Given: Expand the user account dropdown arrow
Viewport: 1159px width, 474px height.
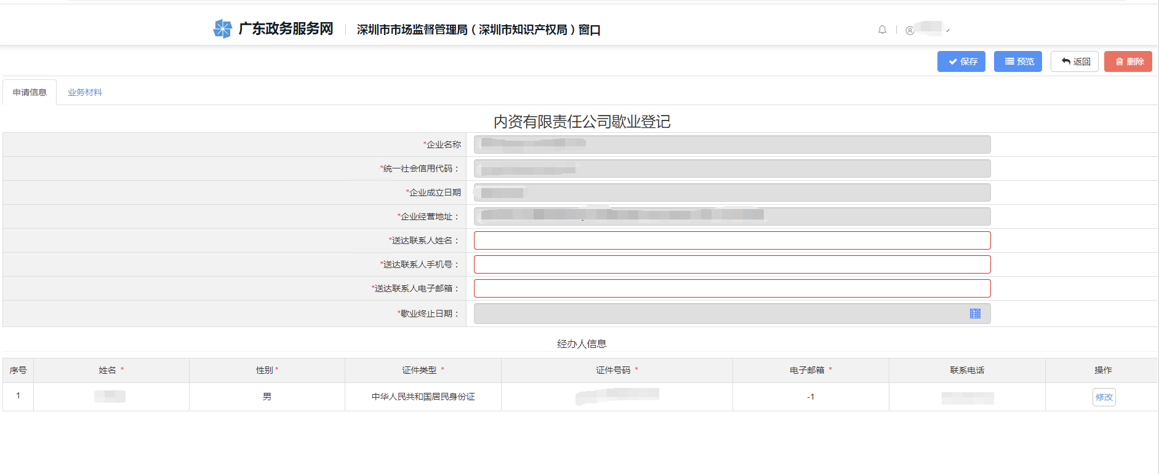Looking at the screenshot, I should coord(948,30).
